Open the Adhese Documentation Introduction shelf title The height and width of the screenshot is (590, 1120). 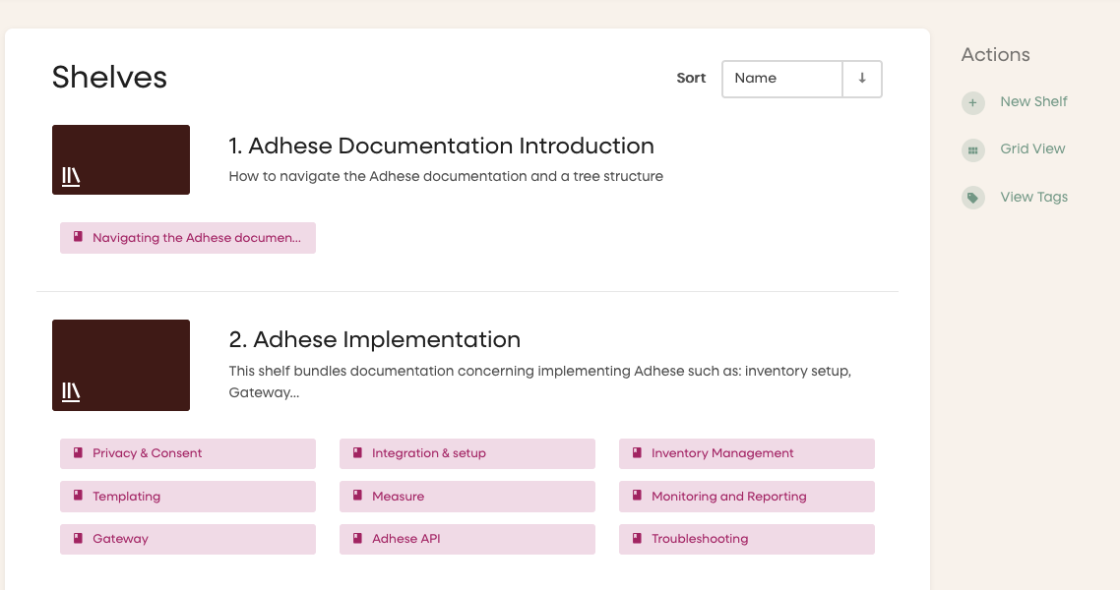(441, 146)
